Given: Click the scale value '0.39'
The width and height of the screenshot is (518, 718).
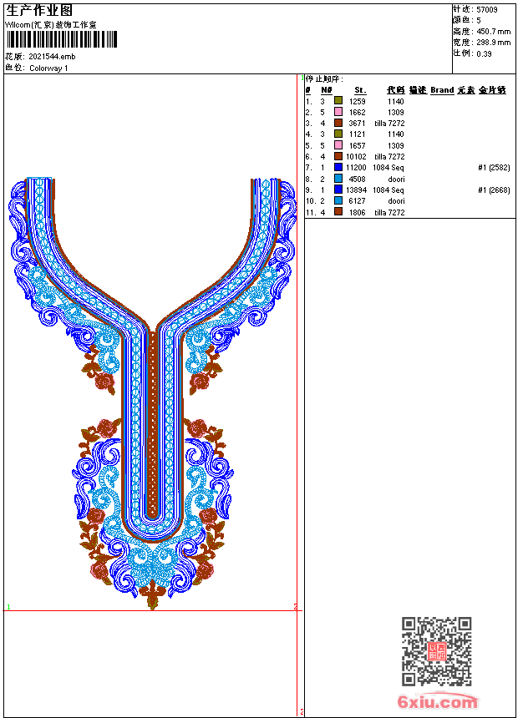Looking at the screenshot, I should (484, 53).
